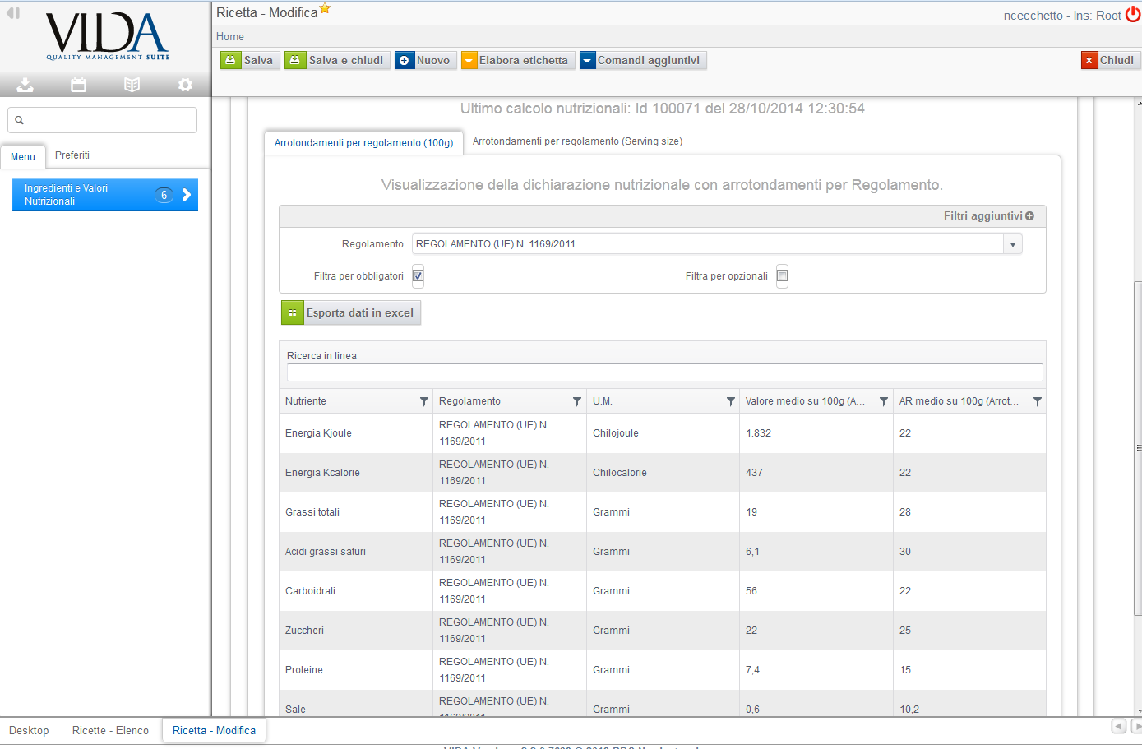Viewport: 1142px width, 749px height.
Task: Select the Ricetta - Modifica bottom tab
Action: pos(214,730)
